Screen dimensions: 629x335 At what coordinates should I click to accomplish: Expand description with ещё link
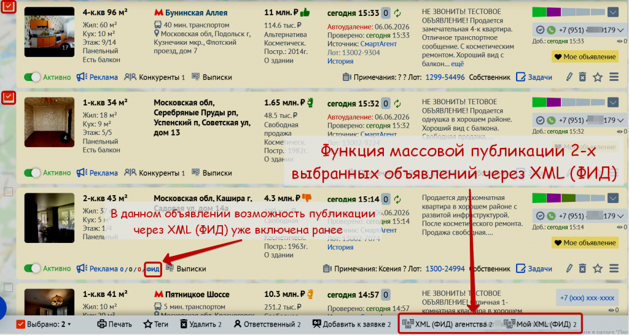pyautogui.click(x=457, y=64)
